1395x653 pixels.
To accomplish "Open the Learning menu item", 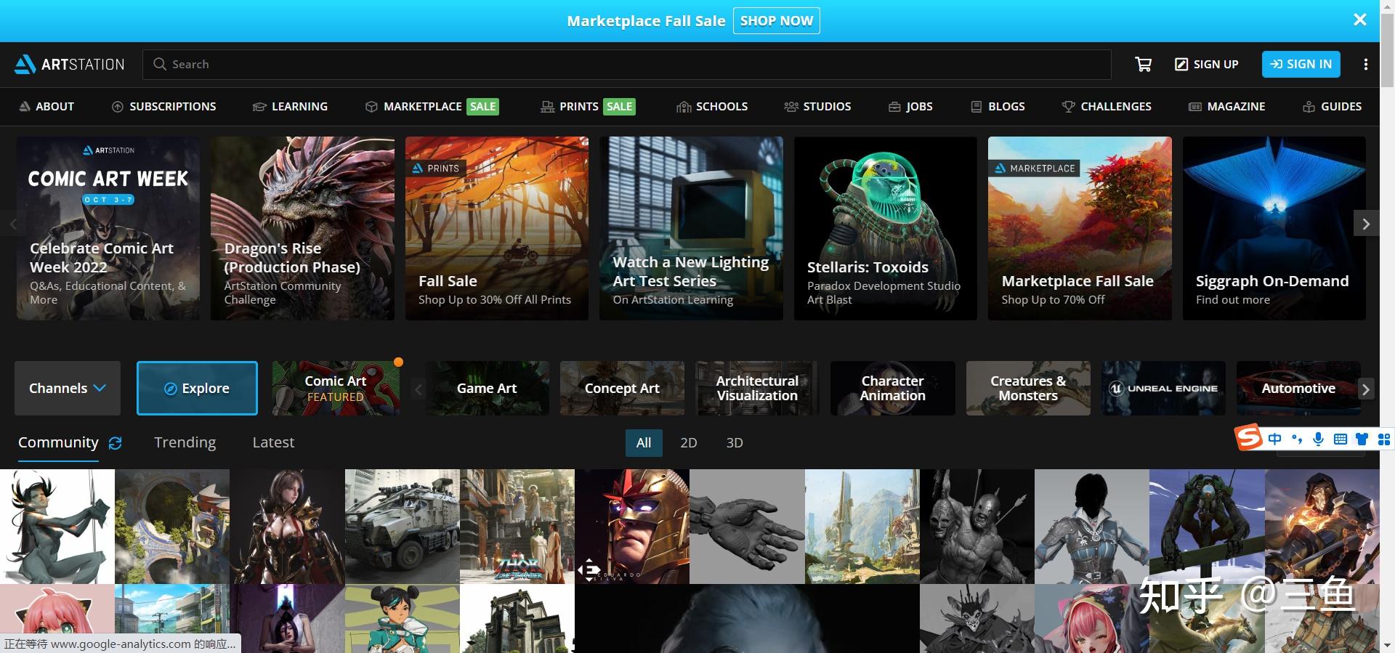I will point(290,106).
